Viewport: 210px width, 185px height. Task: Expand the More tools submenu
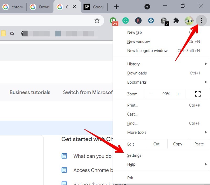(x=137, y=132)
